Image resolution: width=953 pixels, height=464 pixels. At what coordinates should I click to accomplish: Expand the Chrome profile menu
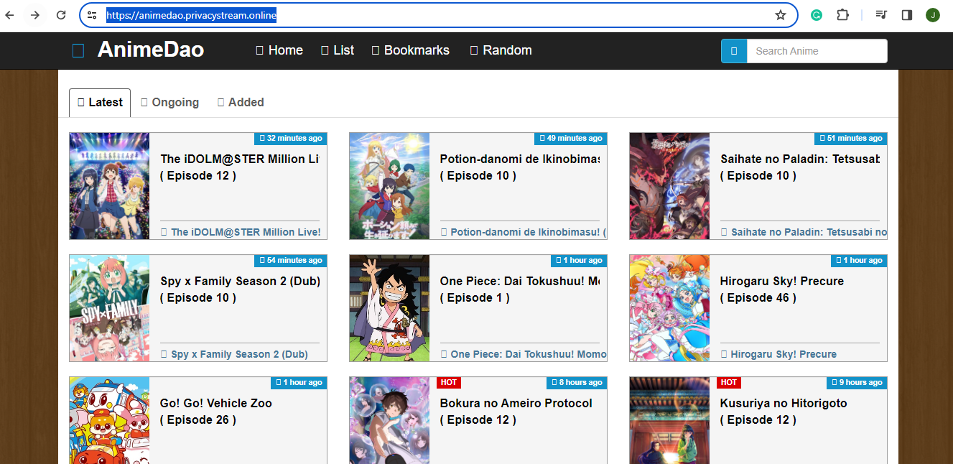tap(933, 14)
